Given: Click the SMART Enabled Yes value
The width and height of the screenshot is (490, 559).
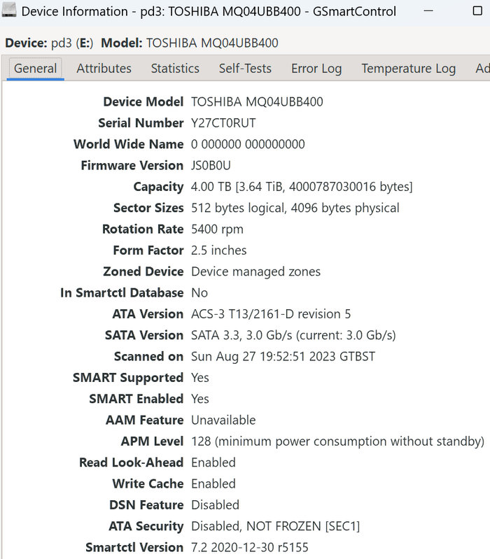Looking at the screenshot, I should click(x=200, y=399).
